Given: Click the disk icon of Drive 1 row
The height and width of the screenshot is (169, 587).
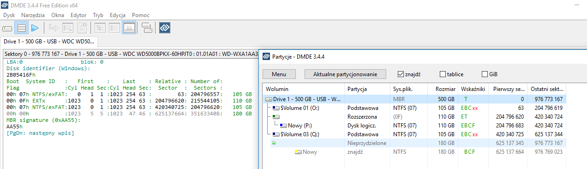Looking at the screenshot, I should (269, 99).
